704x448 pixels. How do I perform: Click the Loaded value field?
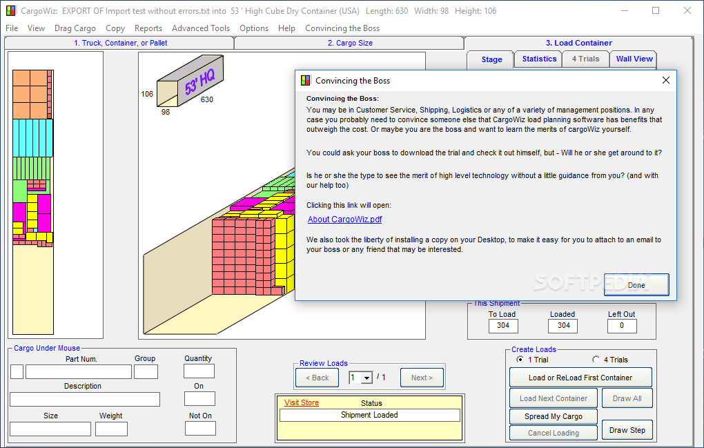pos(563,326)
